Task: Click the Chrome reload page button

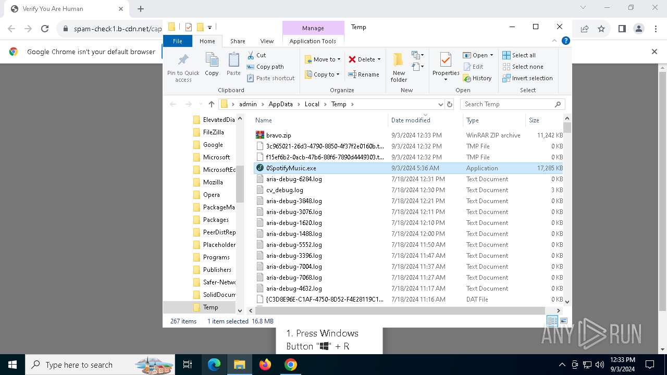Action: point(45,29)
